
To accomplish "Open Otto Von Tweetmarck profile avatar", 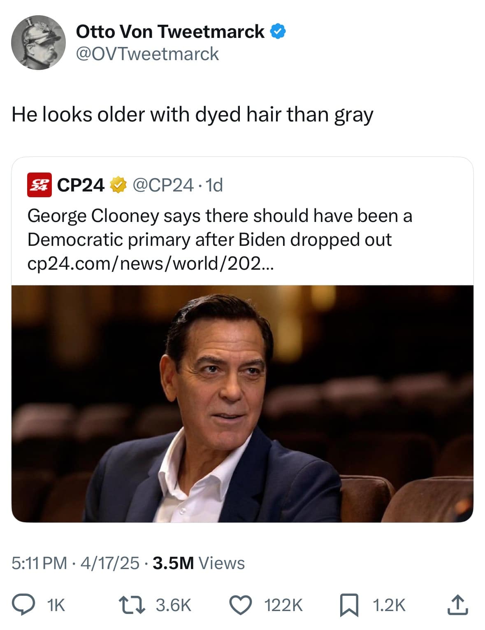I will pos(38,42).
